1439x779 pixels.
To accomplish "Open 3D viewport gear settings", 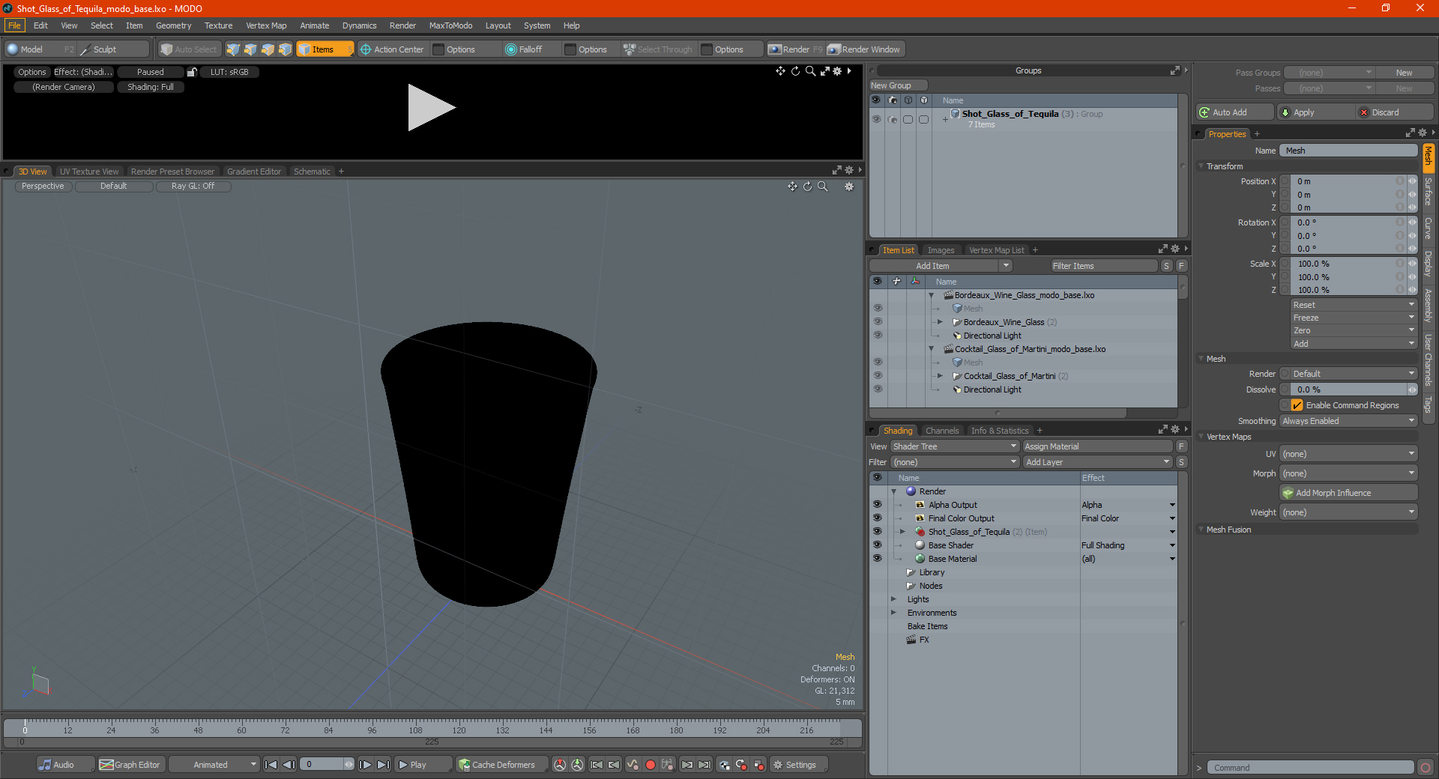I will 849,187.
